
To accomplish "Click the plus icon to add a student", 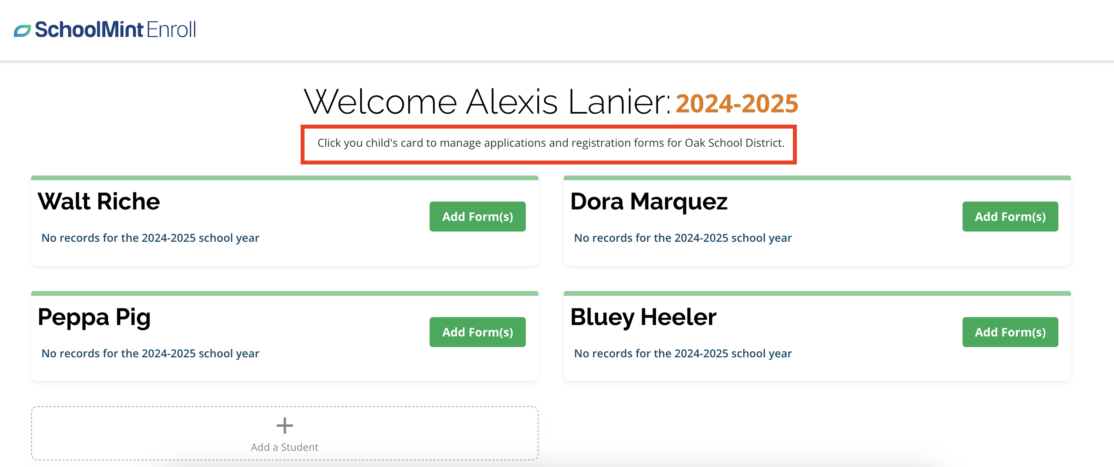I will click(284, 426).
